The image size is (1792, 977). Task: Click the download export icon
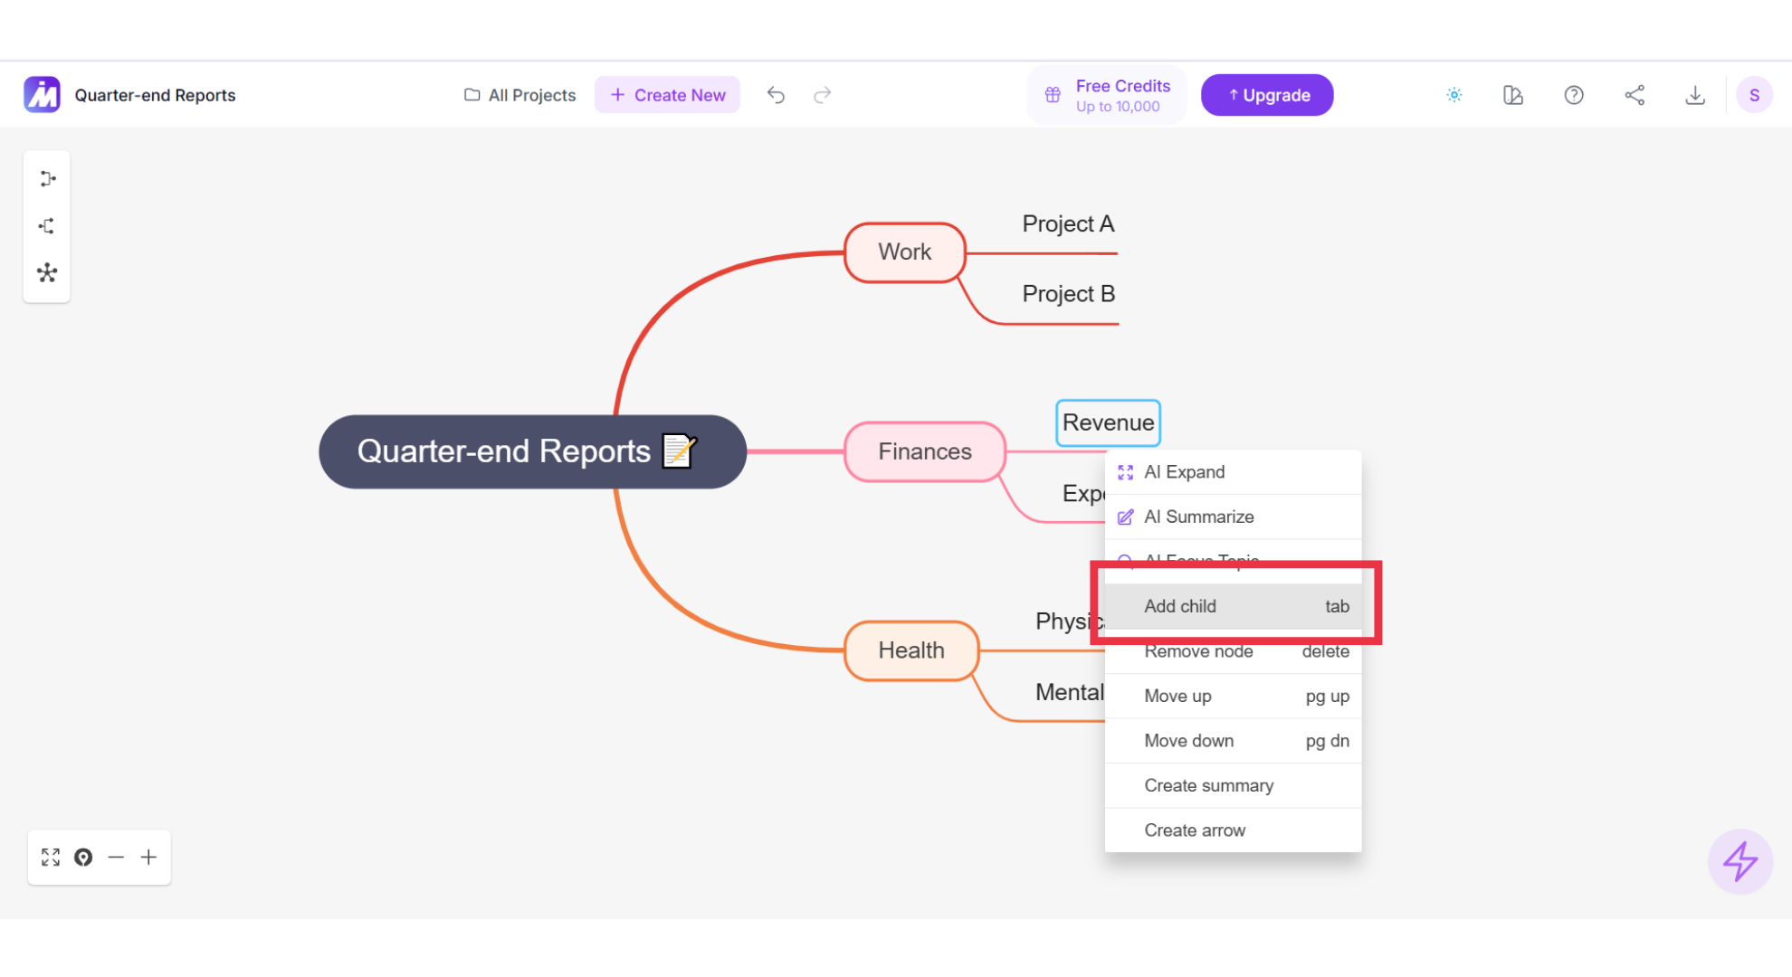[1695, 95]
